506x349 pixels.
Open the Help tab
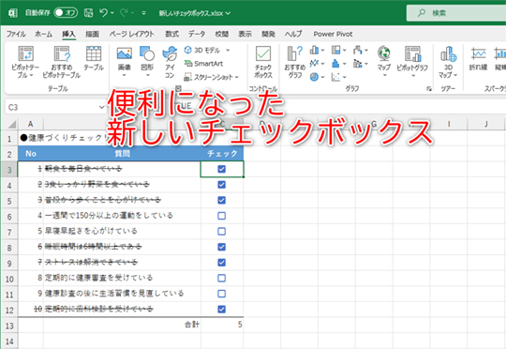(293, 34)
